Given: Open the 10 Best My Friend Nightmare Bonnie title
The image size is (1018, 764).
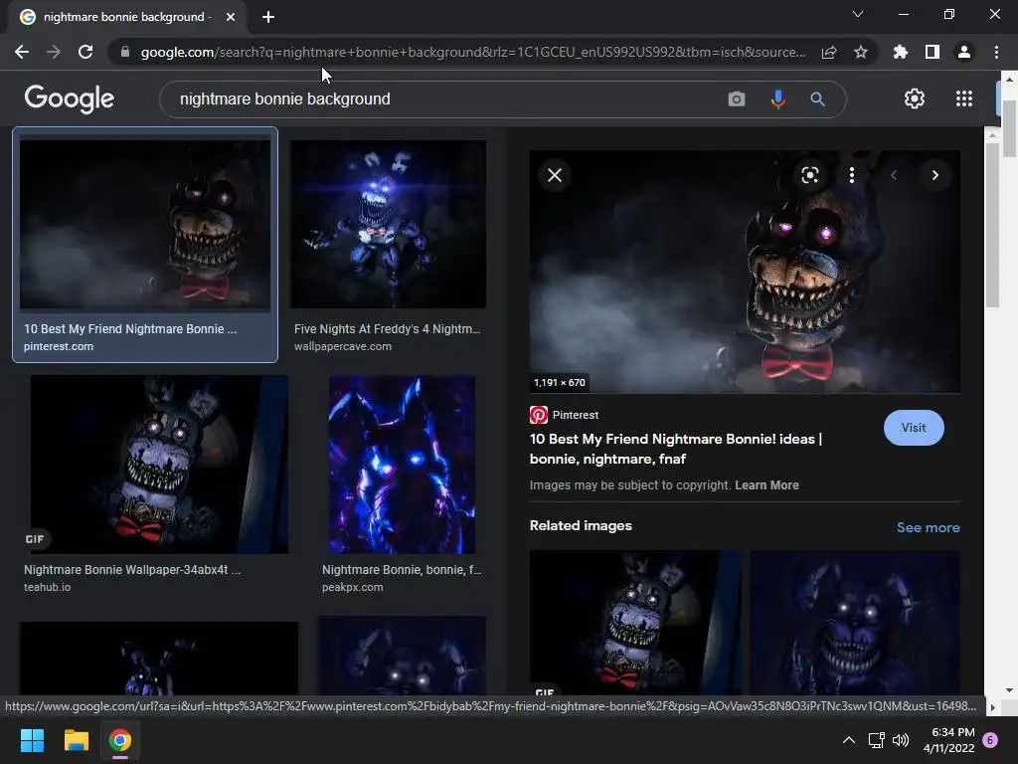Looking at the screenshot, I should pos(676,449).
